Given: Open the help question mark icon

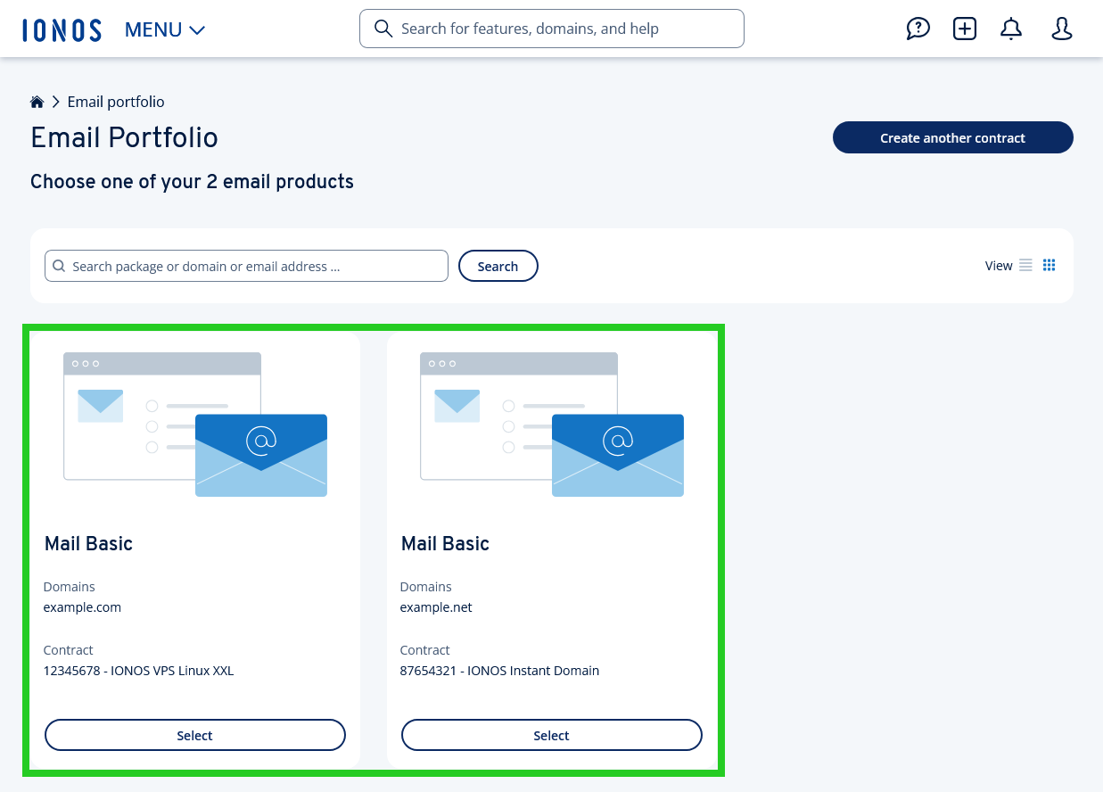Looking at the screenshot, I should click(918, 29).
